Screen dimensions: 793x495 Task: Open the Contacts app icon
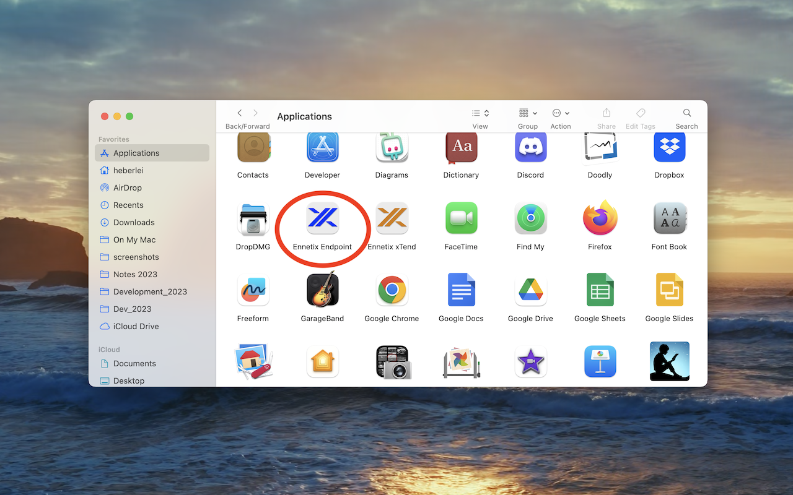tap(253, 147)
